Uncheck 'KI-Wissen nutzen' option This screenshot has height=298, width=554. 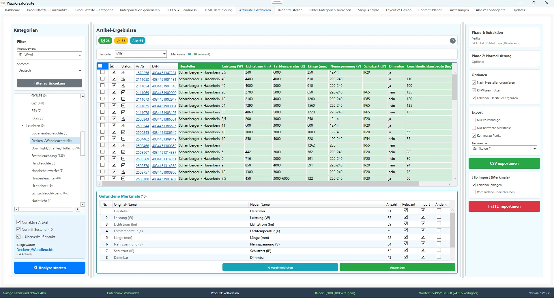pos(474,90)
